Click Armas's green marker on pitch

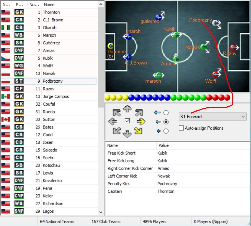176,59
